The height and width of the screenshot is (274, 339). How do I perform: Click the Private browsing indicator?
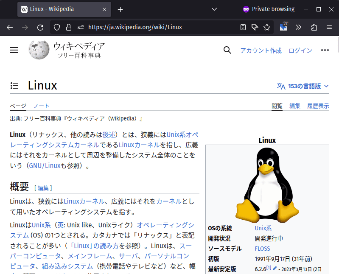[x=269, y=9]
